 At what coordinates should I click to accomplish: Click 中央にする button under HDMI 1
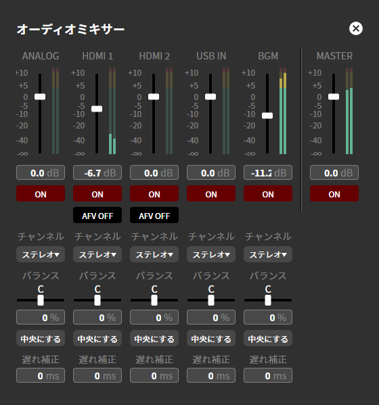[x=97, y=338]
